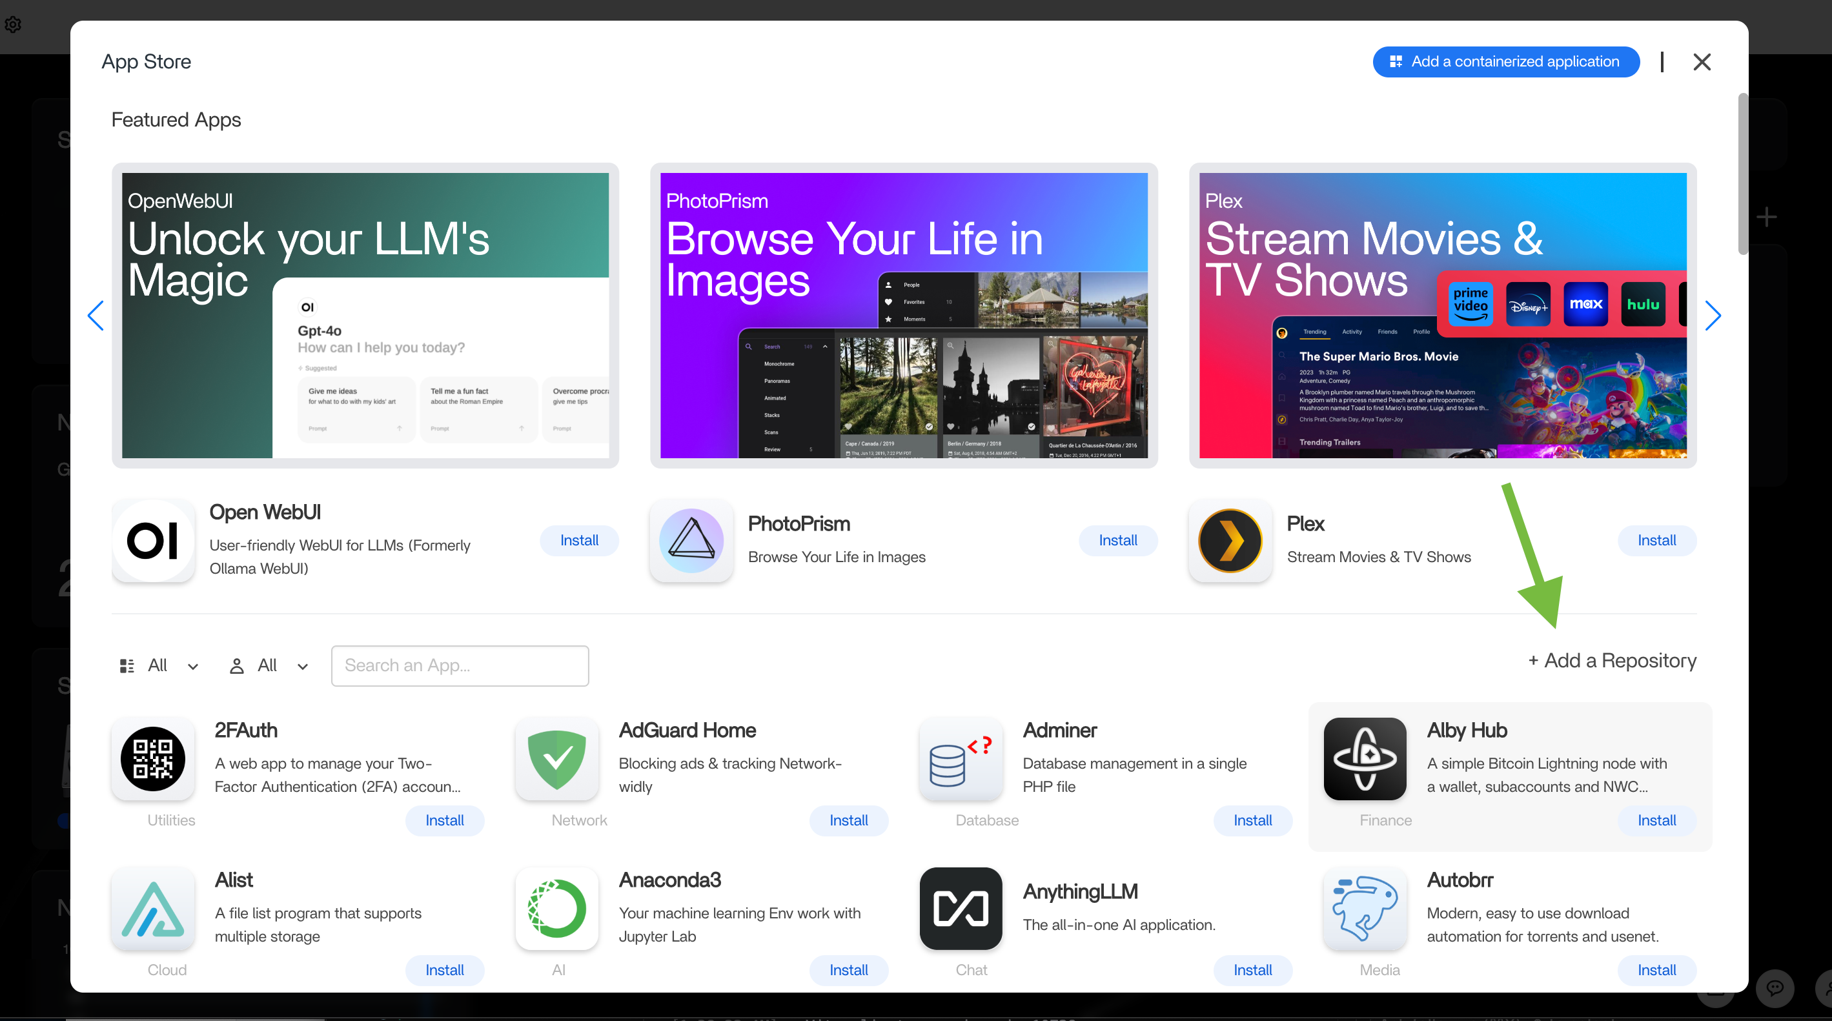Open the Plex featured banner
Image resolution: width=1832 pixels, height=1021 pixels.
(1443, 315)
